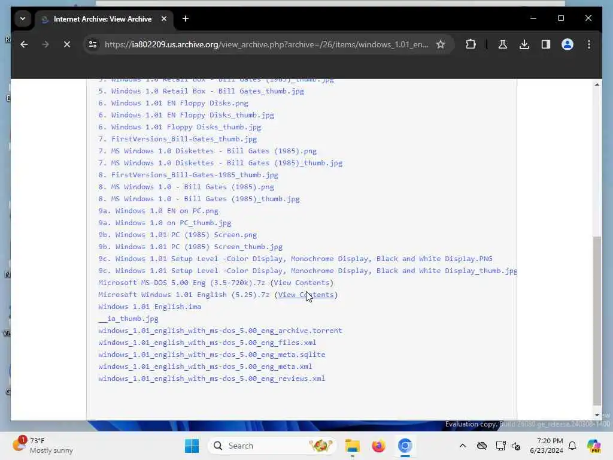Open the tab search dropdown arrow
Screen dimensions: 613x460
pos(23,19)
